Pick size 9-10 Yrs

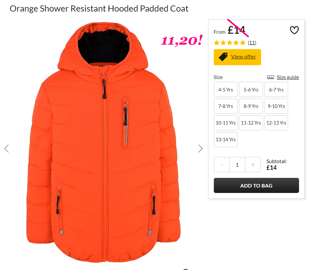coord(276,106)
